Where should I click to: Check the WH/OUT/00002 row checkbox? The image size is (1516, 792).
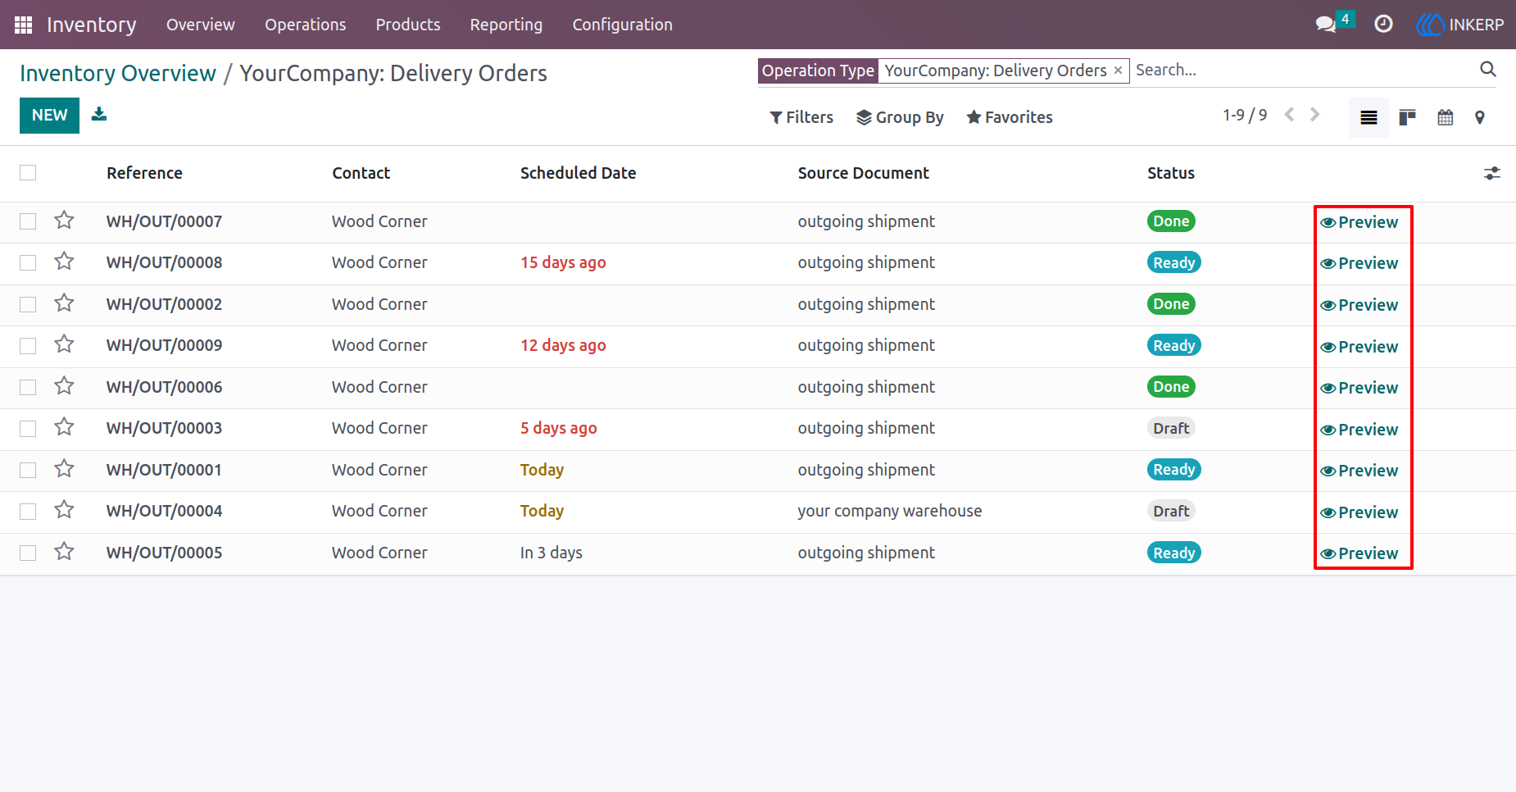pyautogui.click(x=28, y=304)
